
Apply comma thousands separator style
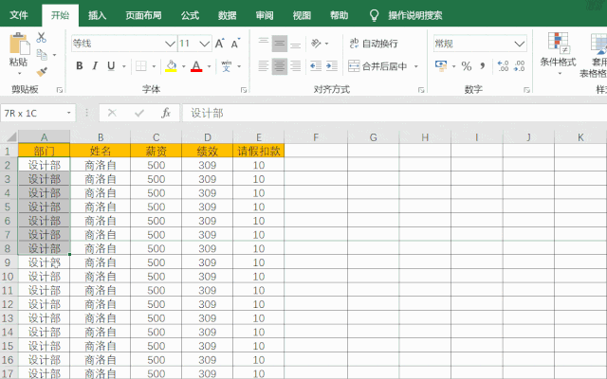[x=483, y=66]
